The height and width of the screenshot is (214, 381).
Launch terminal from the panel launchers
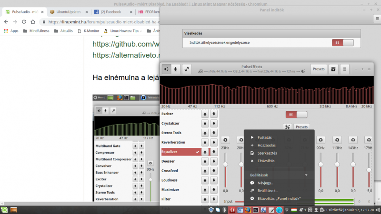pyautogui.click(x=256, y=210)
